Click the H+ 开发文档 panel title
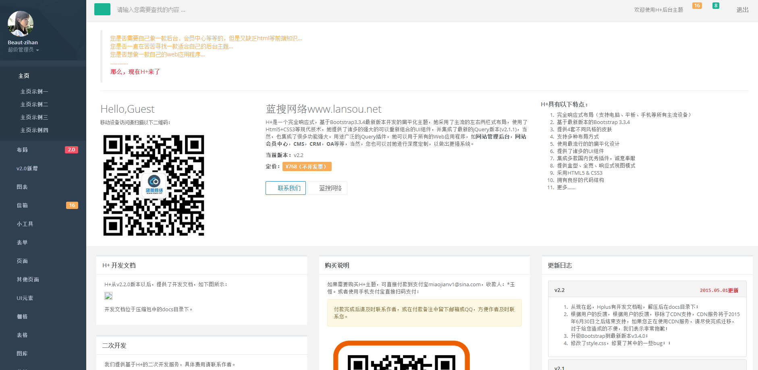758x370 pixels. click(119, 265)
